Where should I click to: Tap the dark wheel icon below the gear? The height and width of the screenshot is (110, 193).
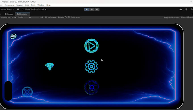tap(92, 87)
